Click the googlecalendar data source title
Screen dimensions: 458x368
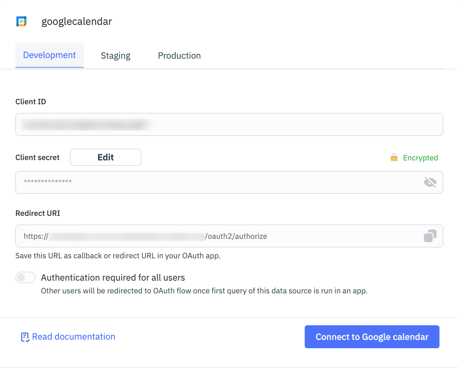(77, 21)
